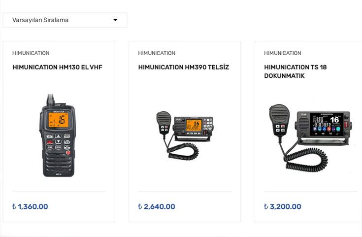This screenshot has height=237, width=362.
Task: Open HIMUNICATION HM390 TELSİZ title link
Action: 184,67
